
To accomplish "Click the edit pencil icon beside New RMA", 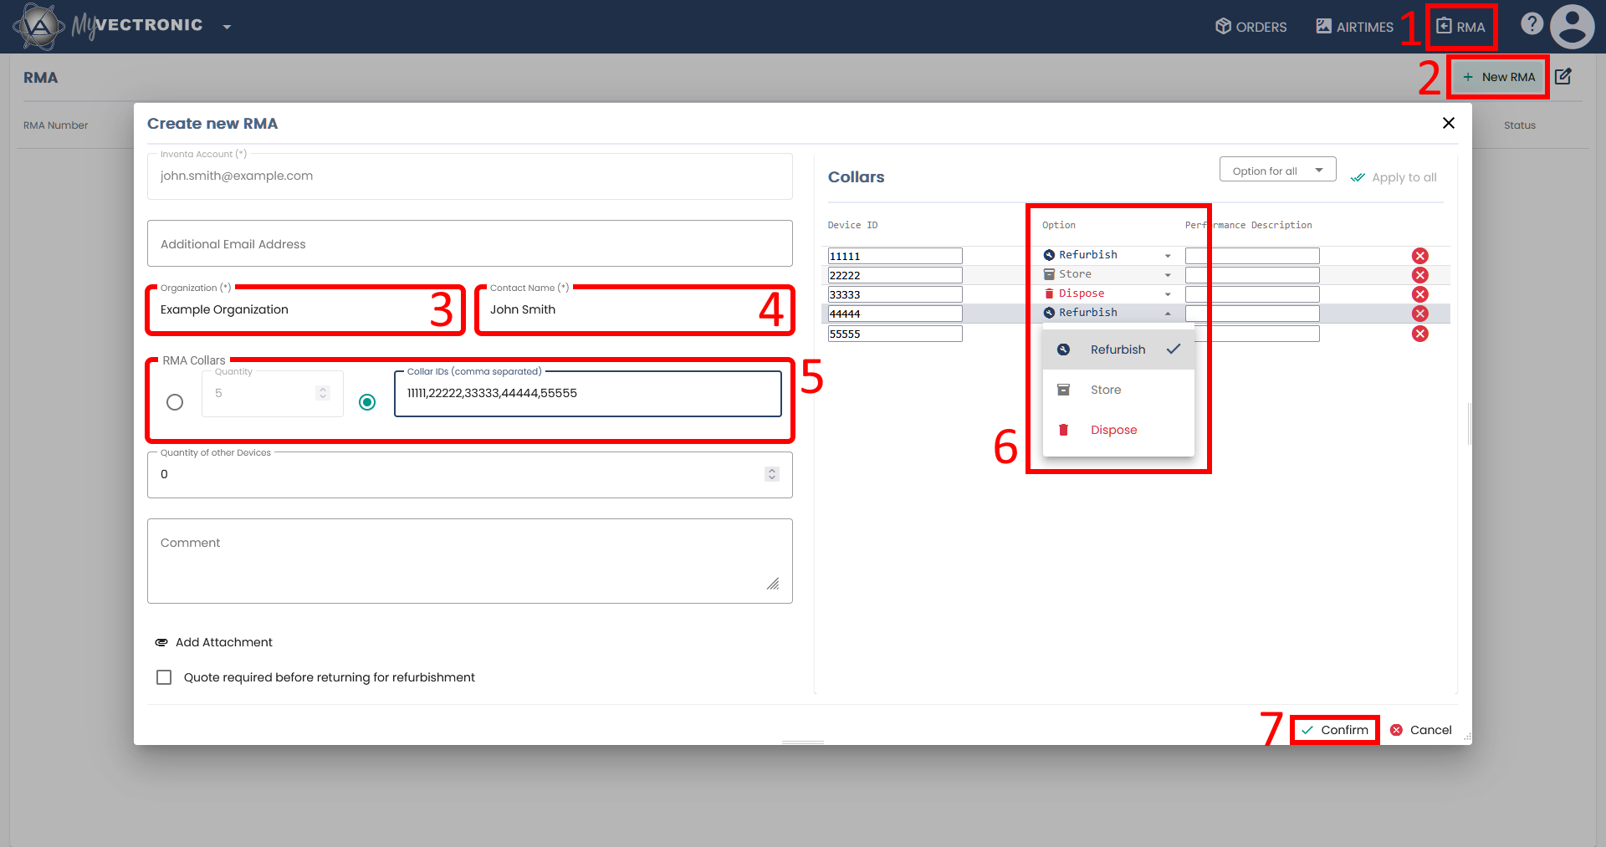I will point(1563,77).
